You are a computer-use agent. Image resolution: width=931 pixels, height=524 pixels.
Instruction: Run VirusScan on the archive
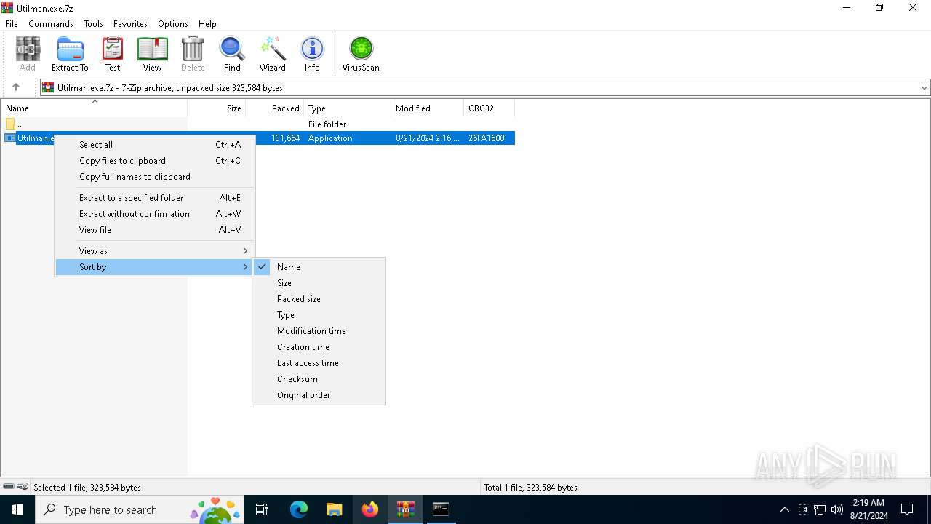361,54
